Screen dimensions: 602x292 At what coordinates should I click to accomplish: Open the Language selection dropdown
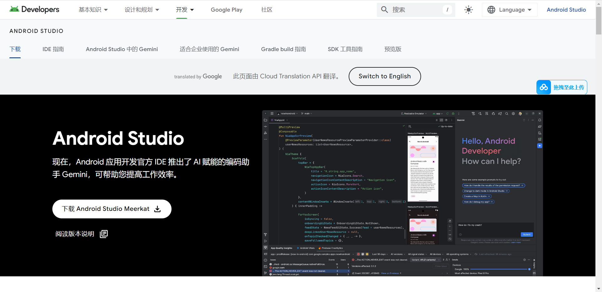point(509,9)
